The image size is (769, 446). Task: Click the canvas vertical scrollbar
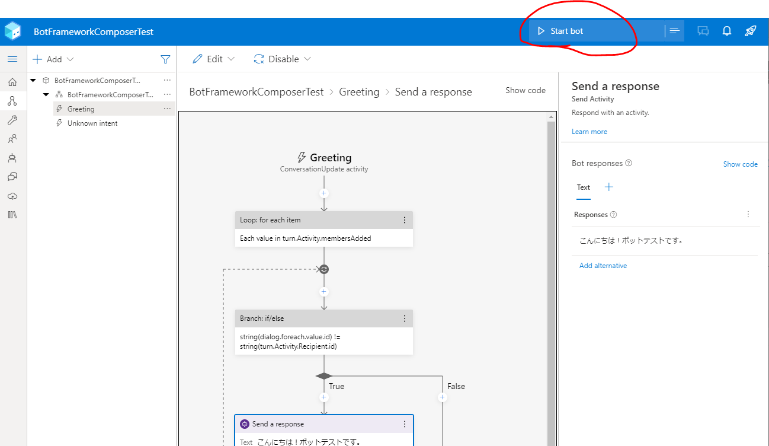click(x=551, y=284)
